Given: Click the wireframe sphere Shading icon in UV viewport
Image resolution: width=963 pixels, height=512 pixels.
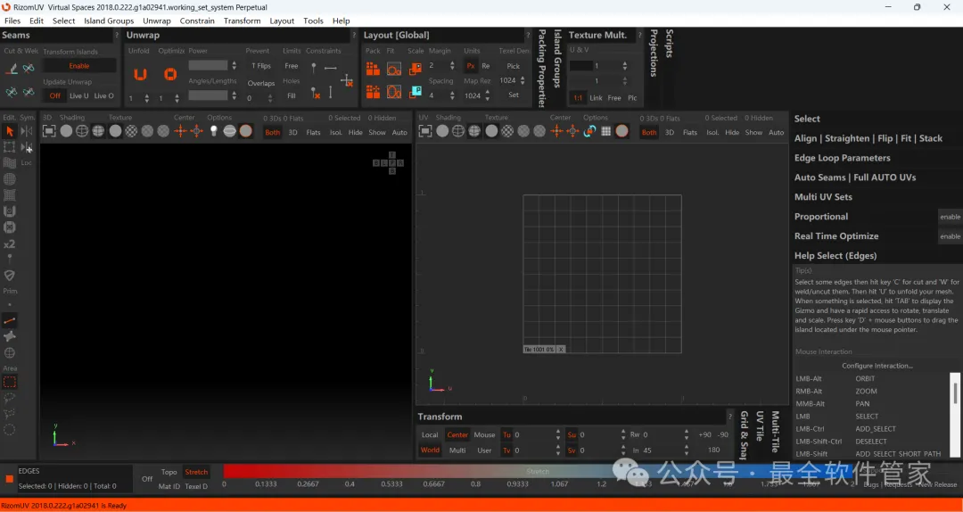Looking at the screenshot, I should click(x=458, y=131).
